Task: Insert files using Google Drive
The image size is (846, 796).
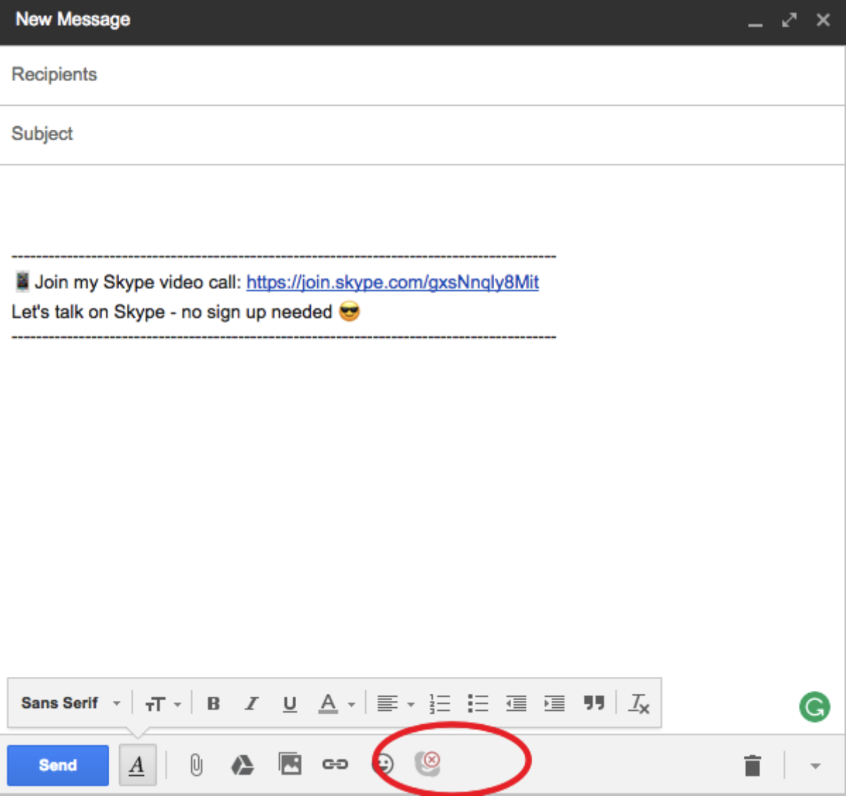Action: click(x=243, y=765)
